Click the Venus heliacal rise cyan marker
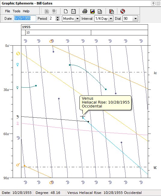This screenshot has height=196, width=161. [83, 118]
